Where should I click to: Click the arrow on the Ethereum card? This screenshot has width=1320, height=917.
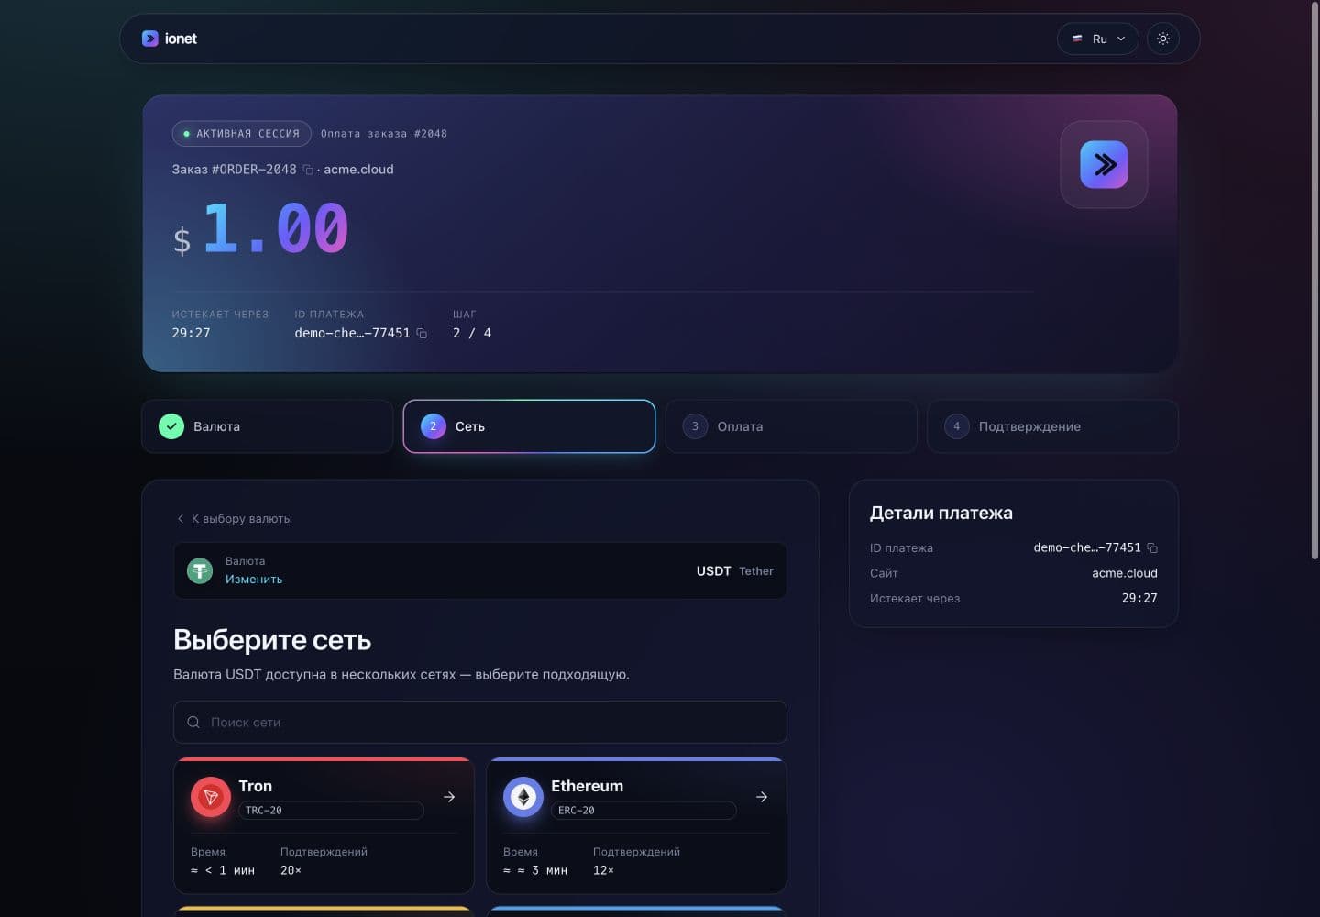click(762, 797)
